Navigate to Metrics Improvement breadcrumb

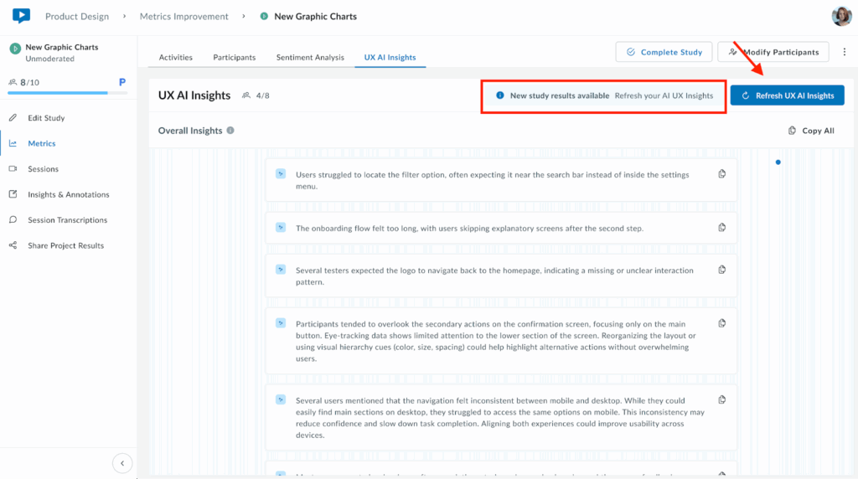183,17
